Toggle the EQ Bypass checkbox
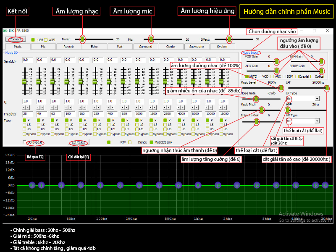This screenshot has height=252, width=336. pos(24,142)
